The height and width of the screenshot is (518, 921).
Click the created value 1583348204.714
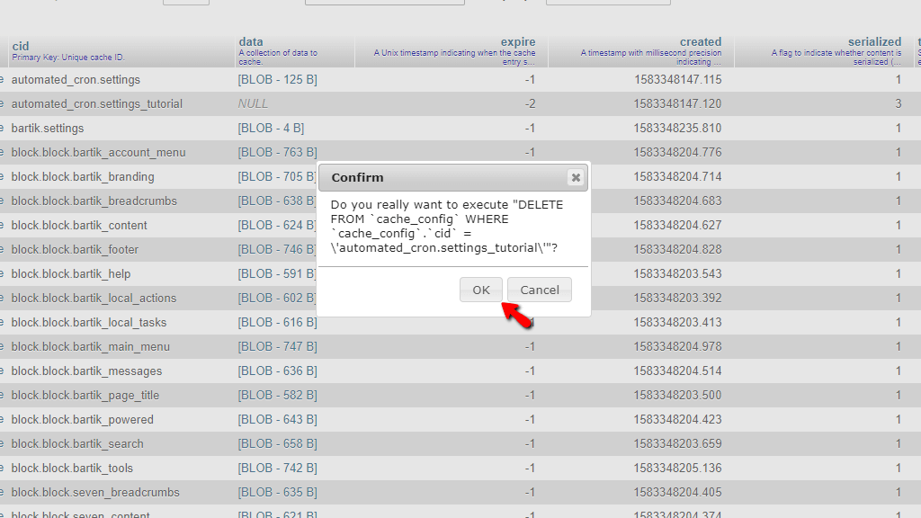pyautogui.click(x=678, y=177)
